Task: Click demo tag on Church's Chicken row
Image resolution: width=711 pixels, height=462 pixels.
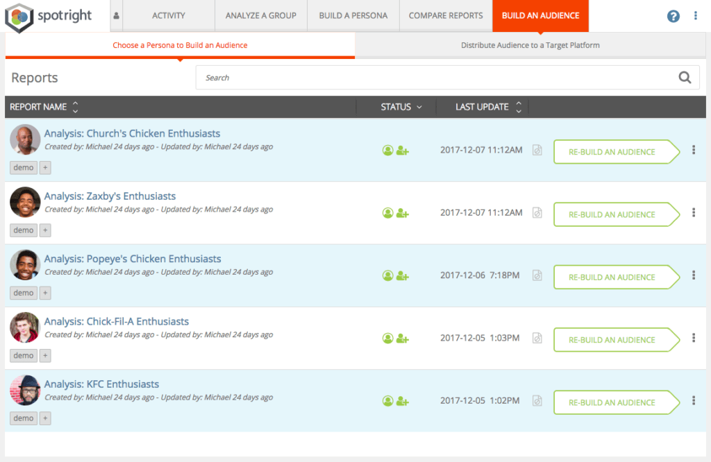Action: [x=24, y=168]
